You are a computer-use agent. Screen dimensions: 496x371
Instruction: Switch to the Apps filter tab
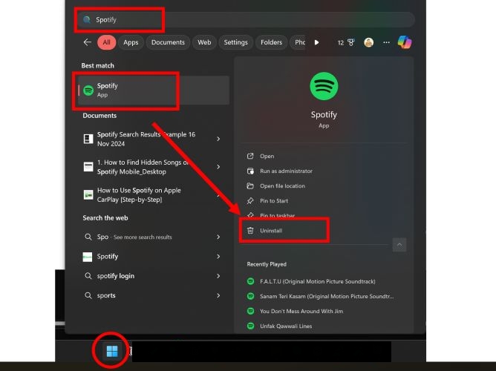(x=131, y=42)
